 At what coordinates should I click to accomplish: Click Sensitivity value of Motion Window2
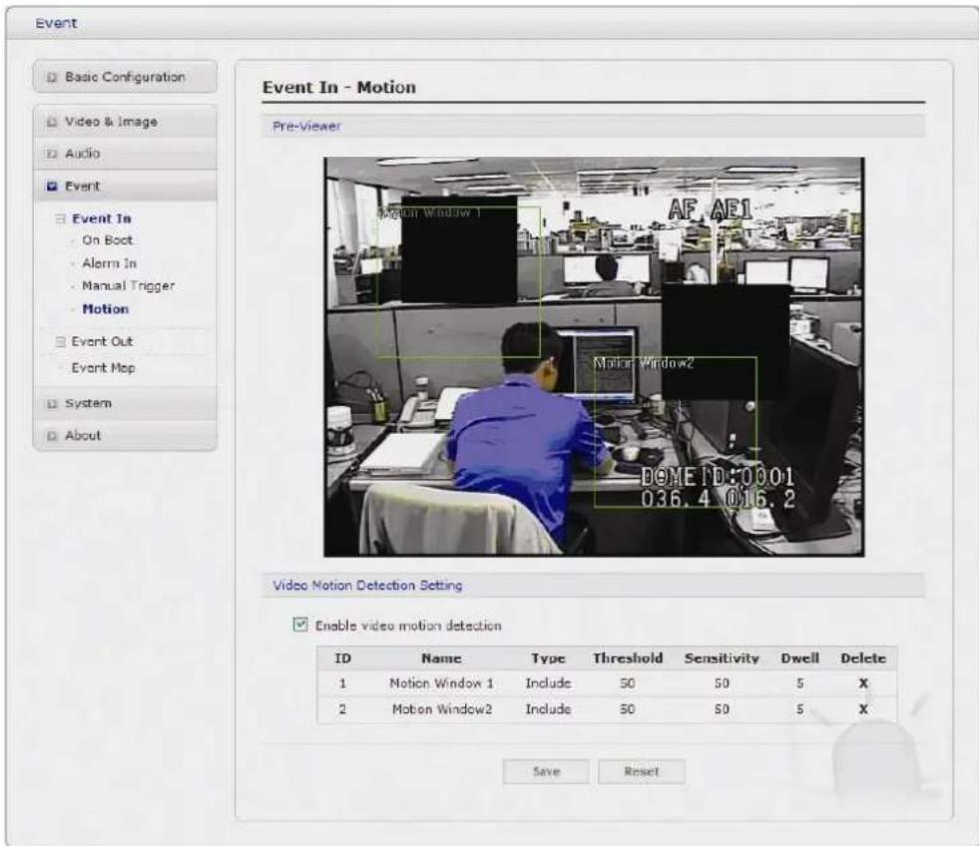point(722,709)
